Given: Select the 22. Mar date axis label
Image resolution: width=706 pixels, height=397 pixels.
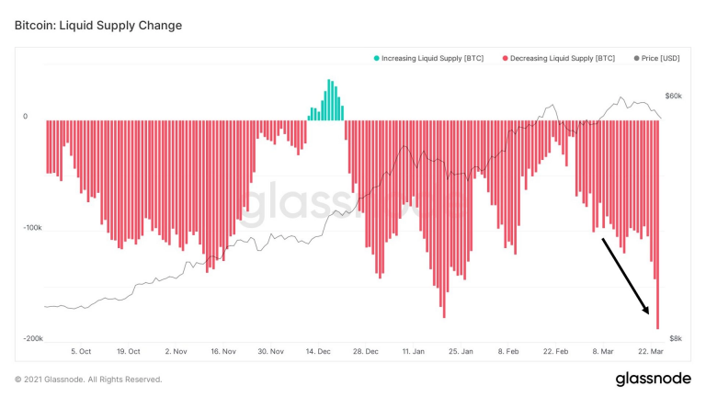Looking at the screenshot, I should (x=651, y=351).
